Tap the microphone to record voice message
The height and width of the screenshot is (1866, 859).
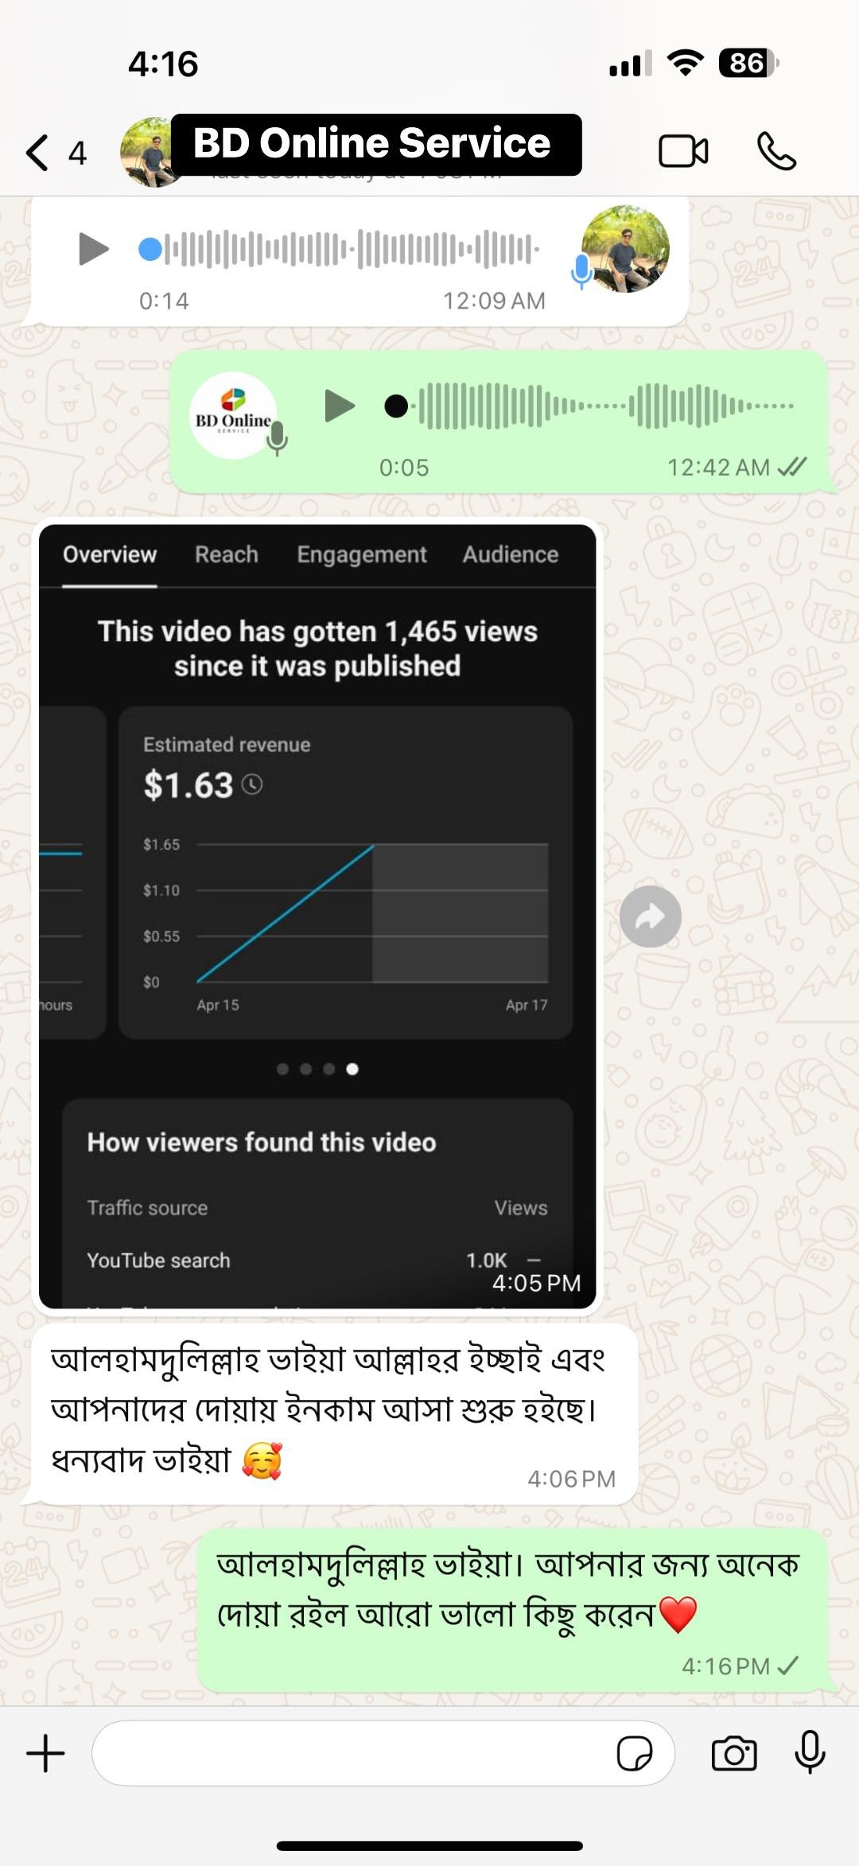(810, 1752)
